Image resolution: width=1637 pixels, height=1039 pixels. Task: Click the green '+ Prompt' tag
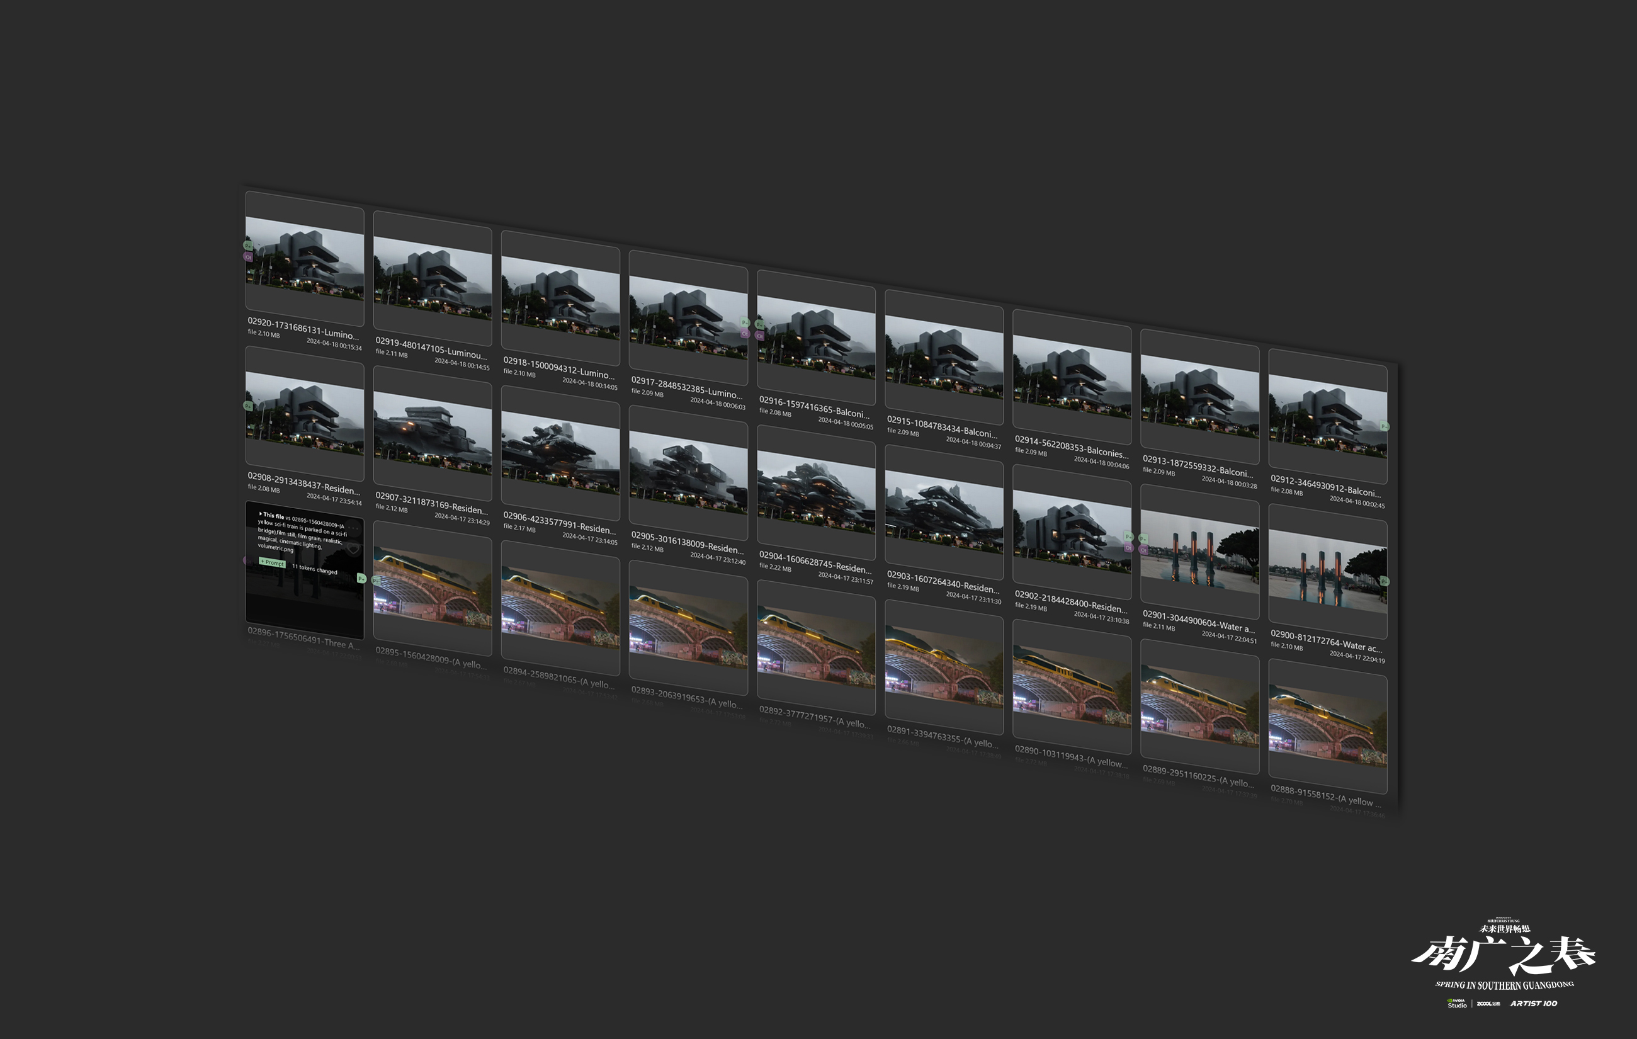point(273,563)
